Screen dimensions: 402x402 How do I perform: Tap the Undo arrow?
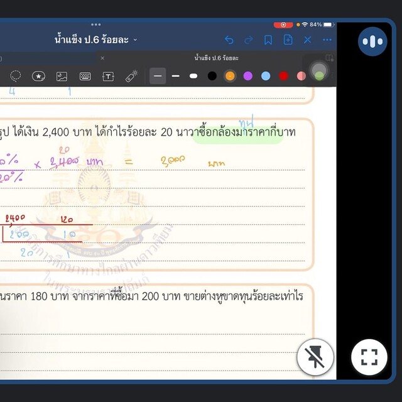click(229, 40)
